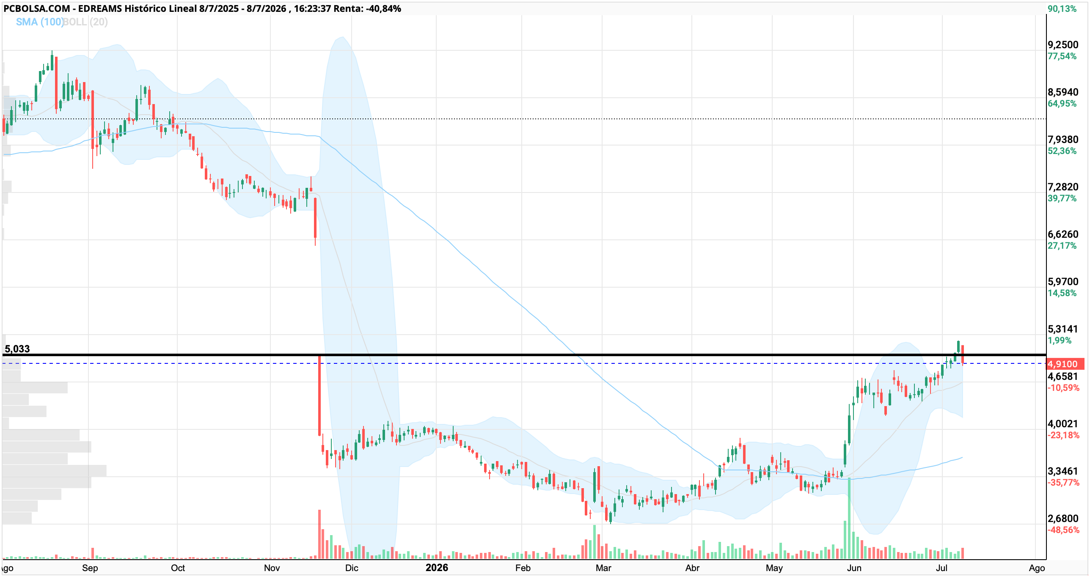Select the 2026 year marker on time axis
This screenshot has height=577, width=1090.
(x=437, y=568)
